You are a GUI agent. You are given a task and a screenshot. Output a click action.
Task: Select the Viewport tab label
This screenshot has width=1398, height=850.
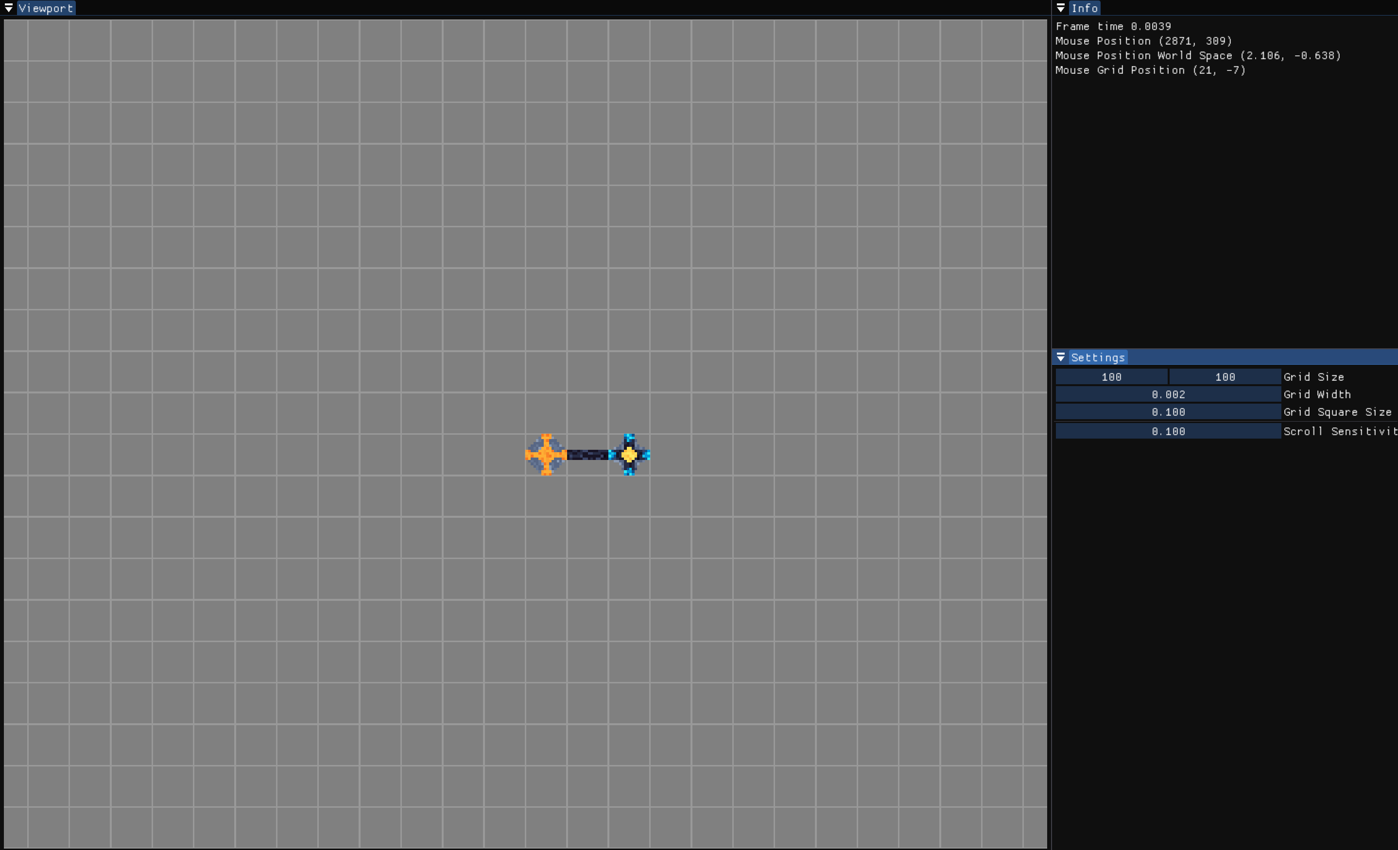tap(46, 8)
